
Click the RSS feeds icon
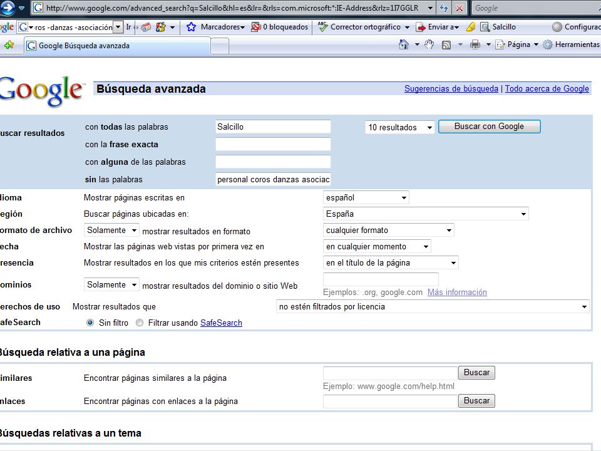tap(446, 45)
